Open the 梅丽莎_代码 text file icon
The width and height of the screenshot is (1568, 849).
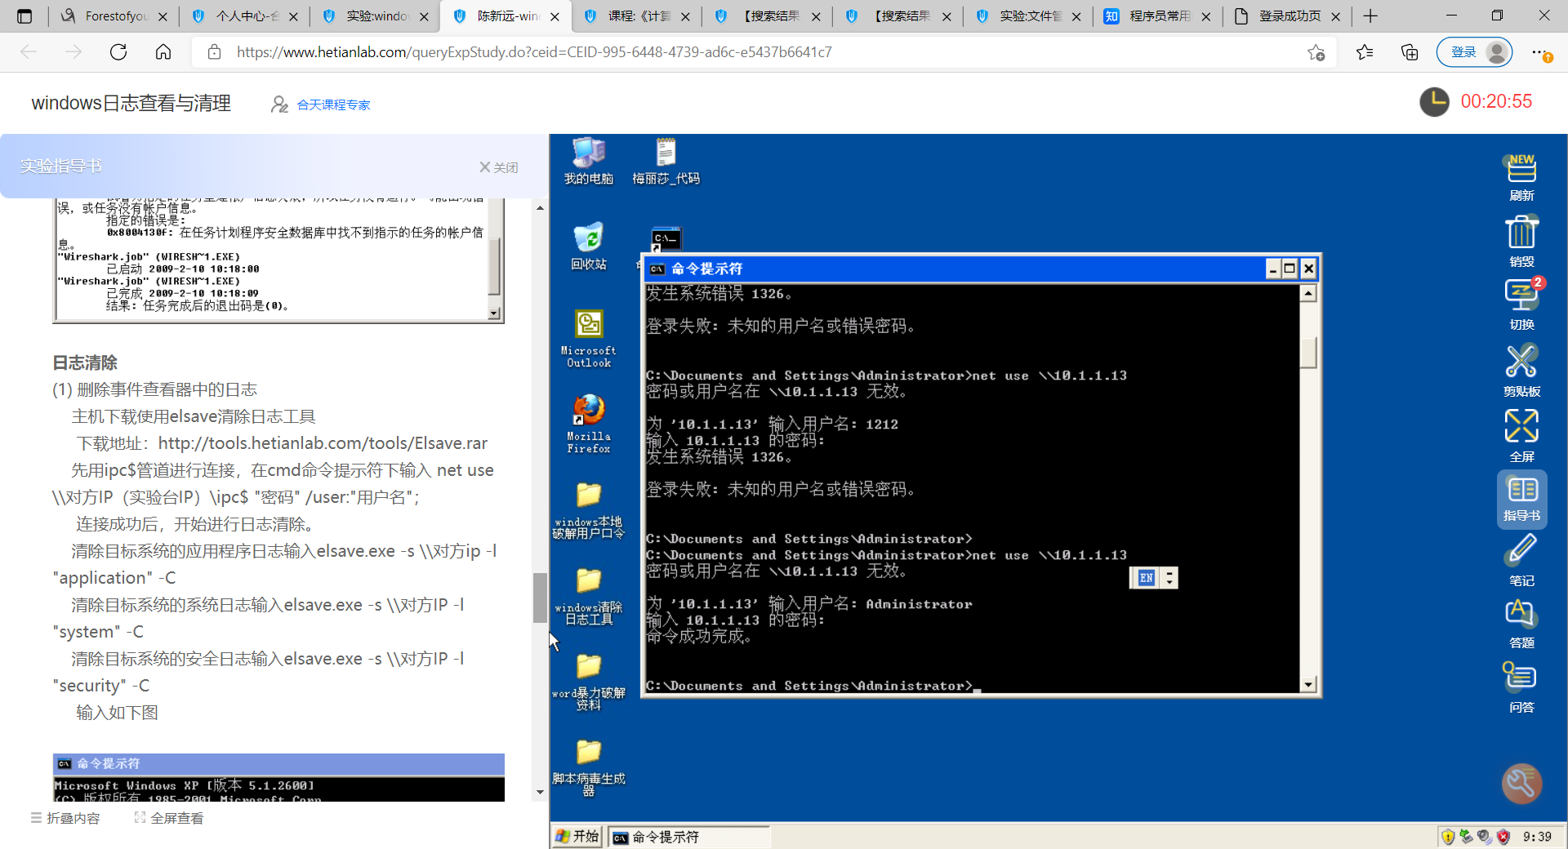point(666,161)
